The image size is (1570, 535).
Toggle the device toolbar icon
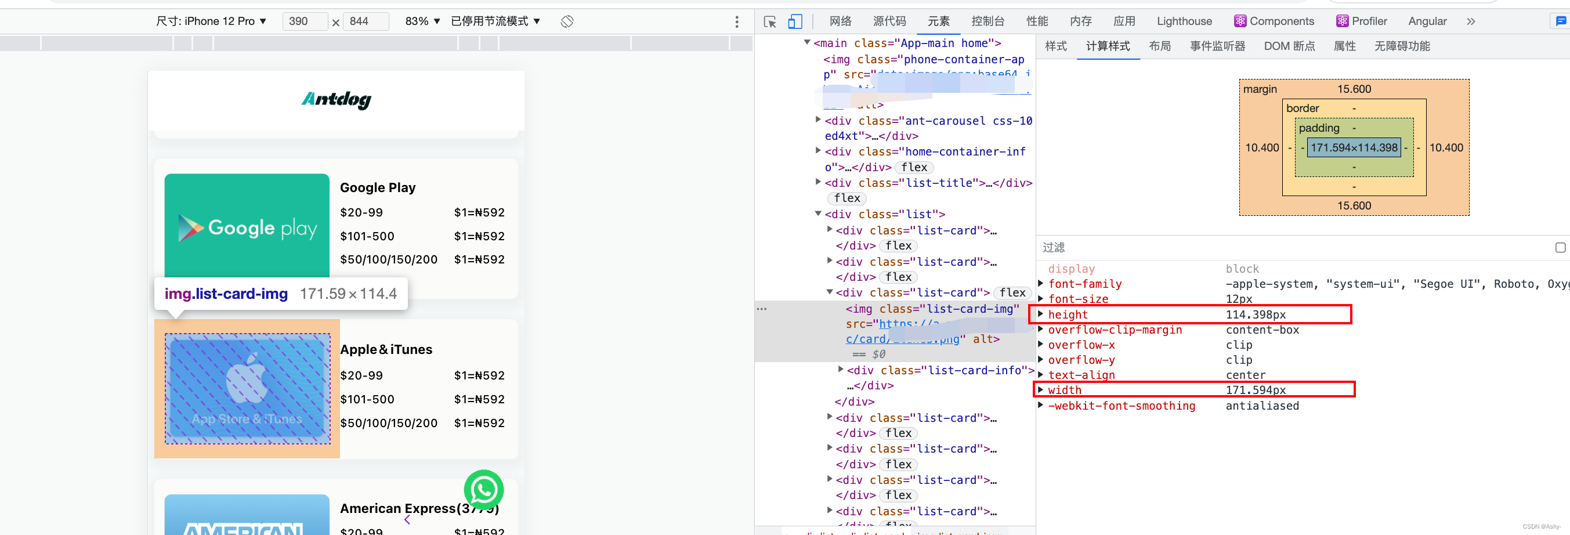(795, 21)
